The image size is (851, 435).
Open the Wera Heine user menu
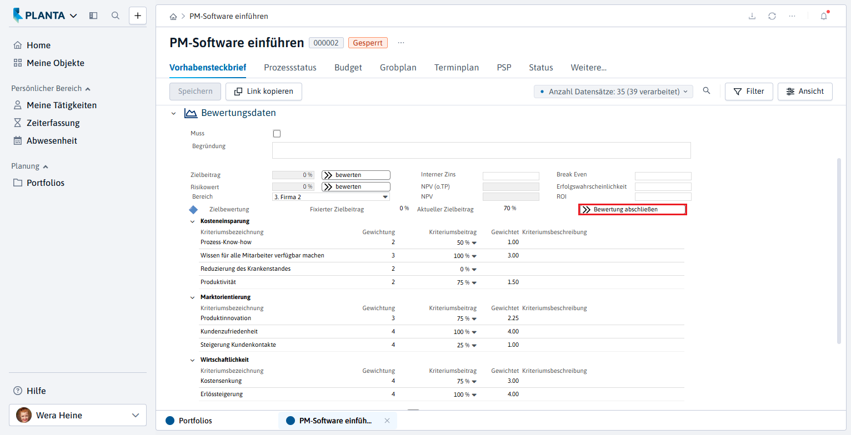pyautogui.click(x=78, y=415)
